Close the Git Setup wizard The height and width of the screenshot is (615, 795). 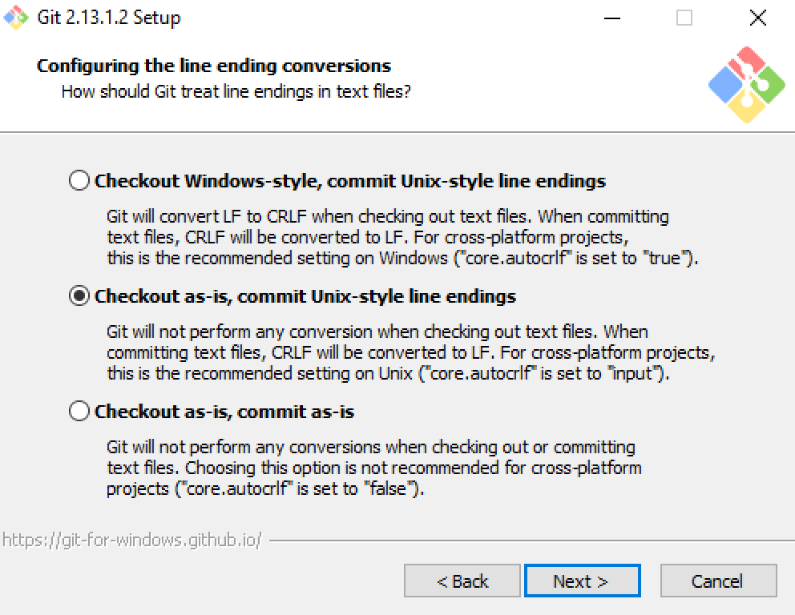point(757,17)
